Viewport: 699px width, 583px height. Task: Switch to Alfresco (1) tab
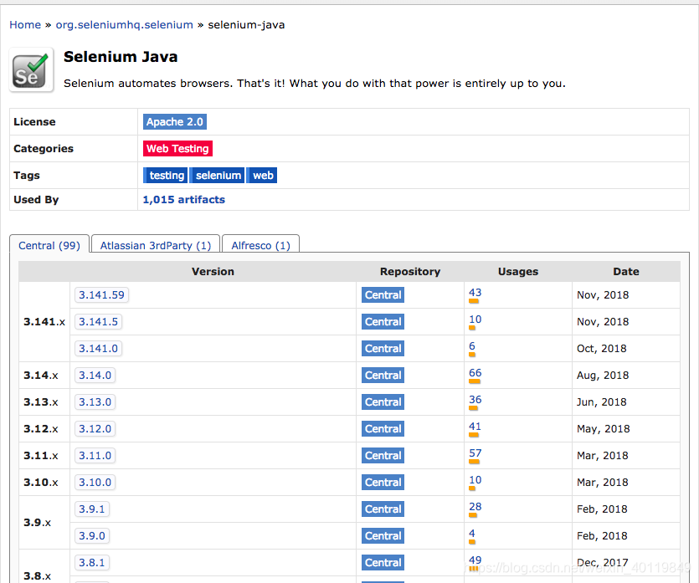pyautogui.click(x=261, y=245)
